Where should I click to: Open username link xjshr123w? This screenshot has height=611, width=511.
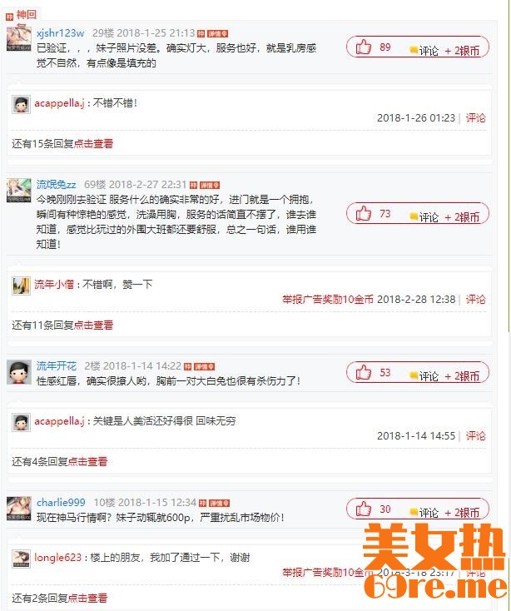(61, 33)
